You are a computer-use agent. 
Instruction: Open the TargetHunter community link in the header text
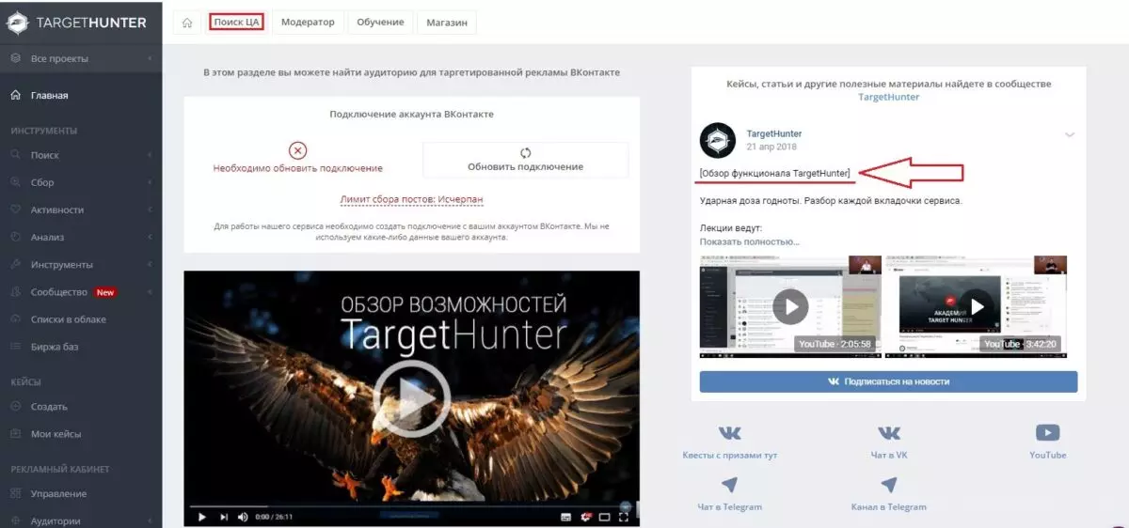(x=888, y=97)
